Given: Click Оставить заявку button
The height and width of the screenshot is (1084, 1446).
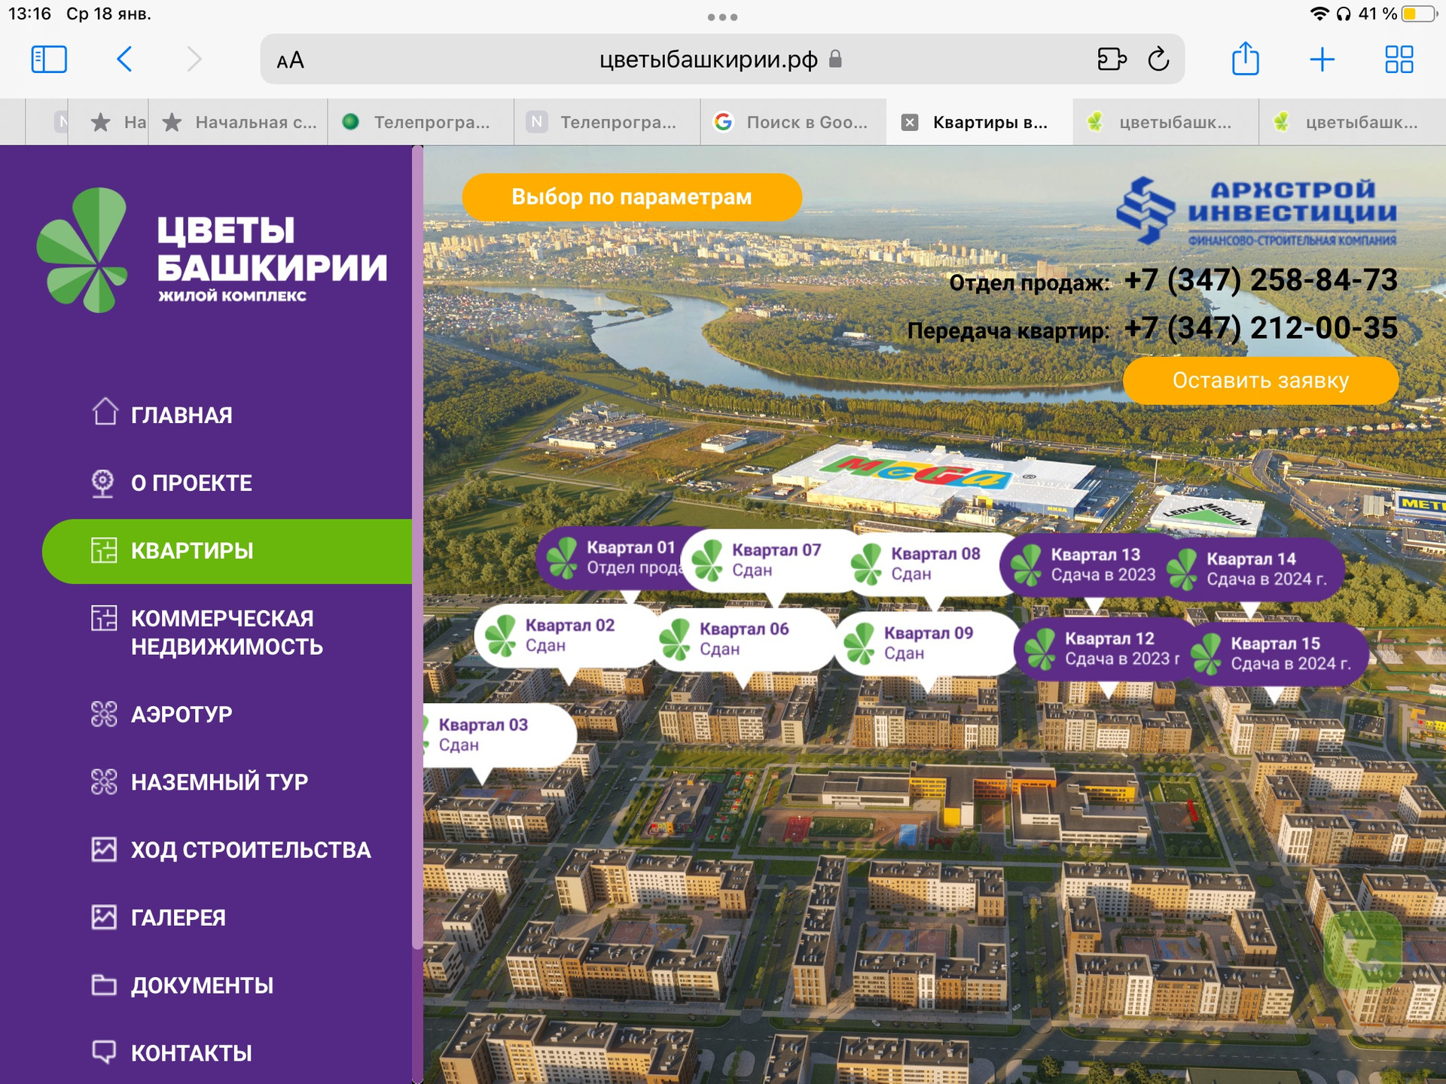Looking at the screenshot, I should (x=1260, y=380).
